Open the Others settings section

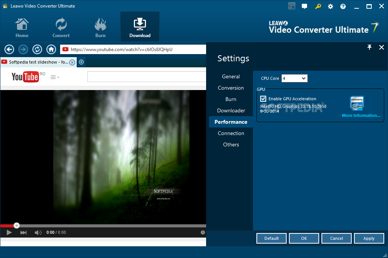click(231, 145)
